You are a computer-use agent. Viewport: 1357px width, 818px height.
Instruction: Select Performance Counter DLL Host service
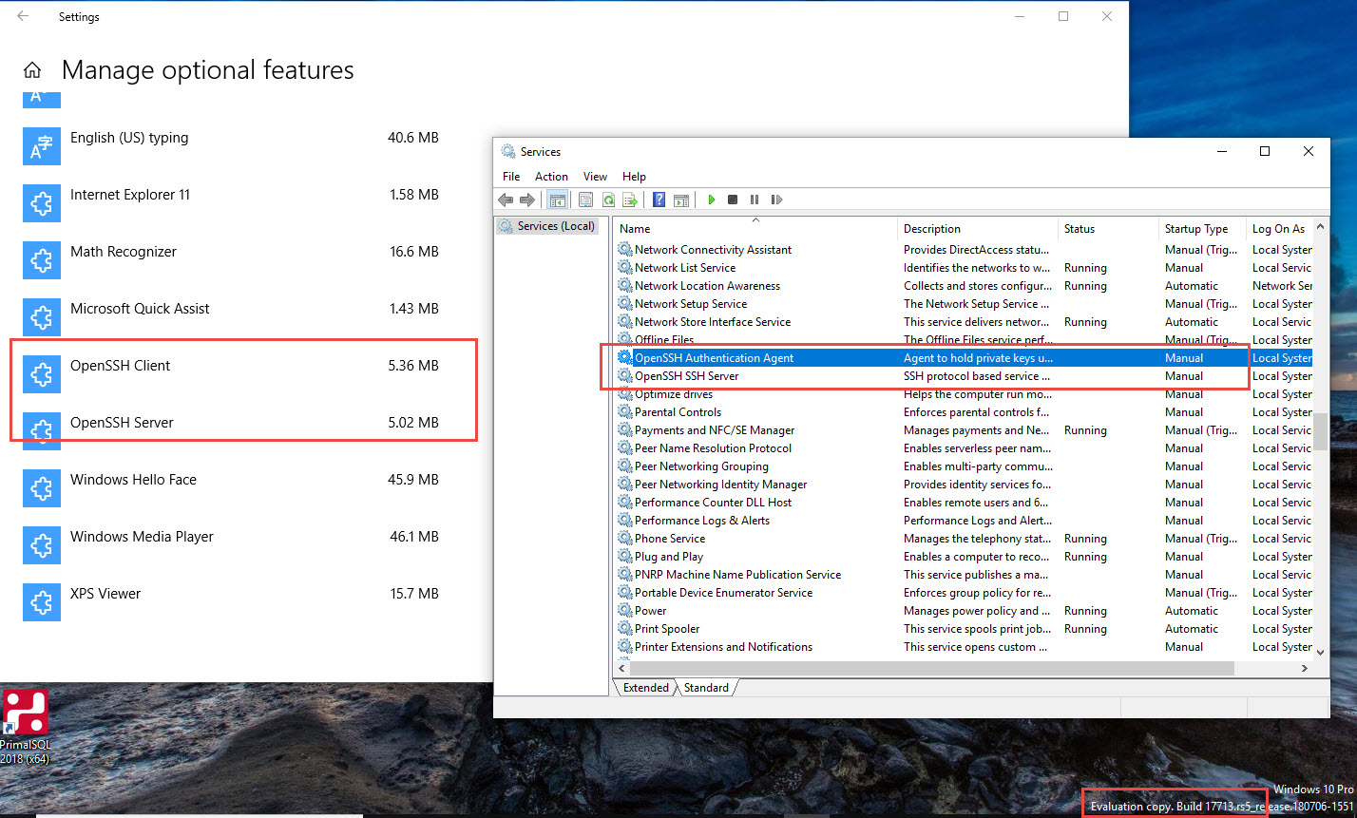click(964, 503)
